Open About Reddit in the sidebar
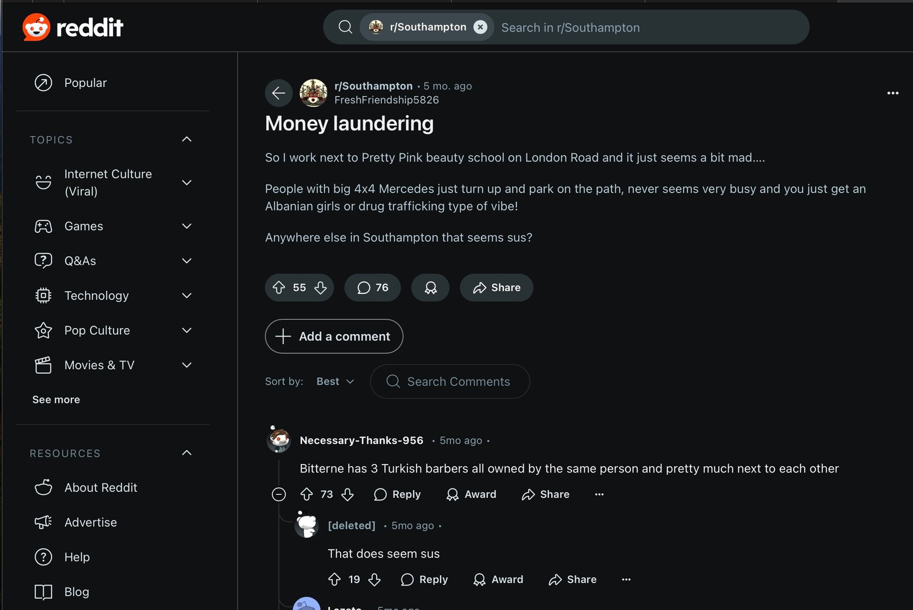The height and width of the screenshot is (610, 913). pyautogui.click(x=100, y=487)
